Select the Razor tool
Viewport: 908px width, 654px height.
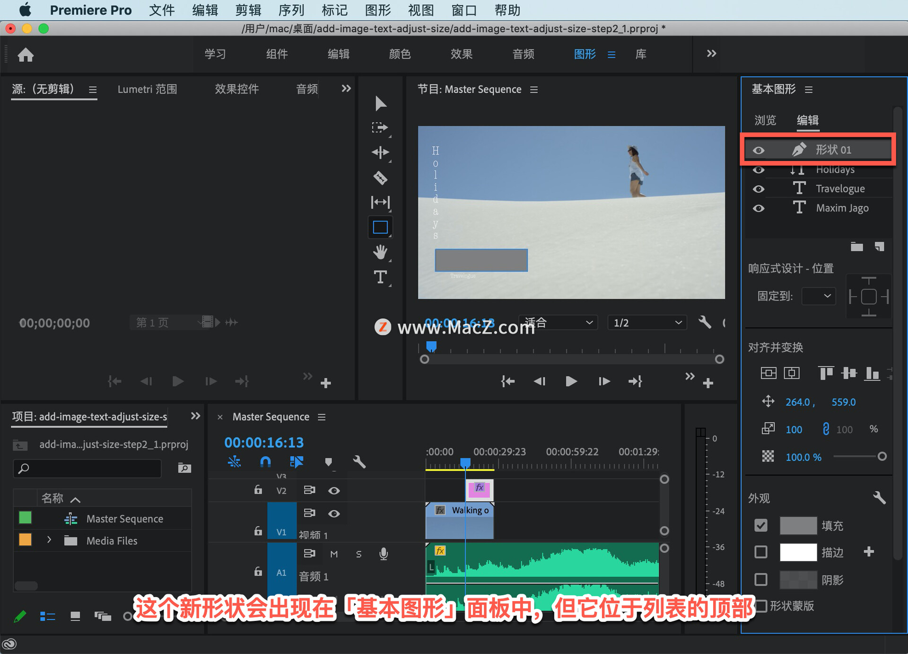point(380,177)
